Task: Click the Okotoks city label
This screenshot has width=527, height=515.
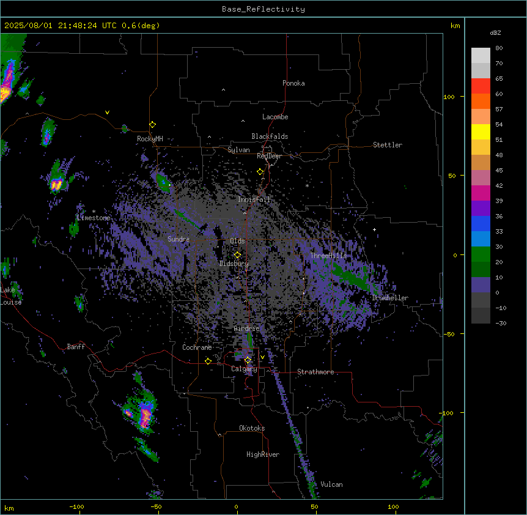Action: (252, 428)
